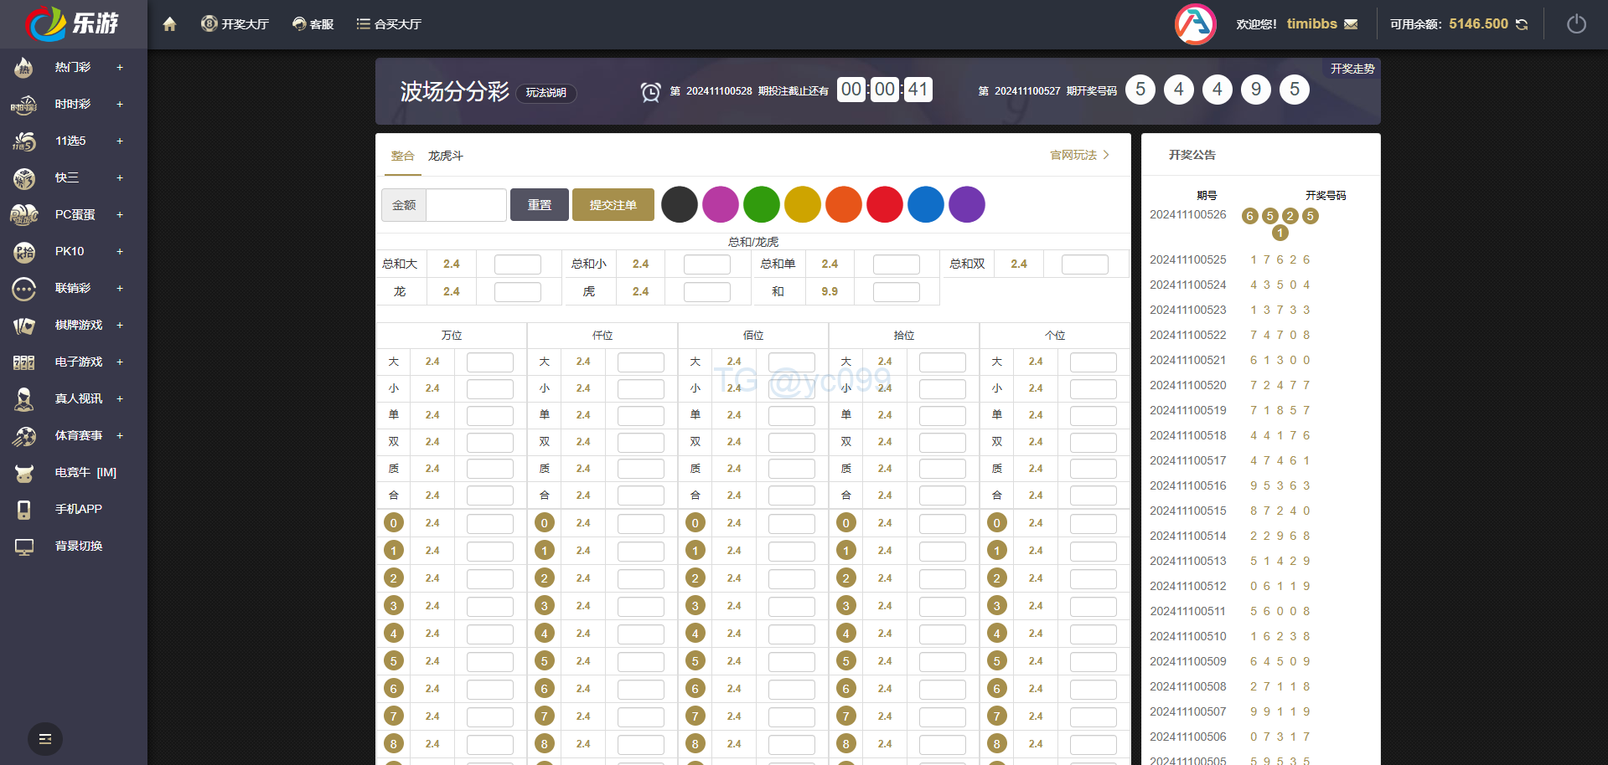Click the 金额 amount input field
1608x765 pixels.
point(466,205)
